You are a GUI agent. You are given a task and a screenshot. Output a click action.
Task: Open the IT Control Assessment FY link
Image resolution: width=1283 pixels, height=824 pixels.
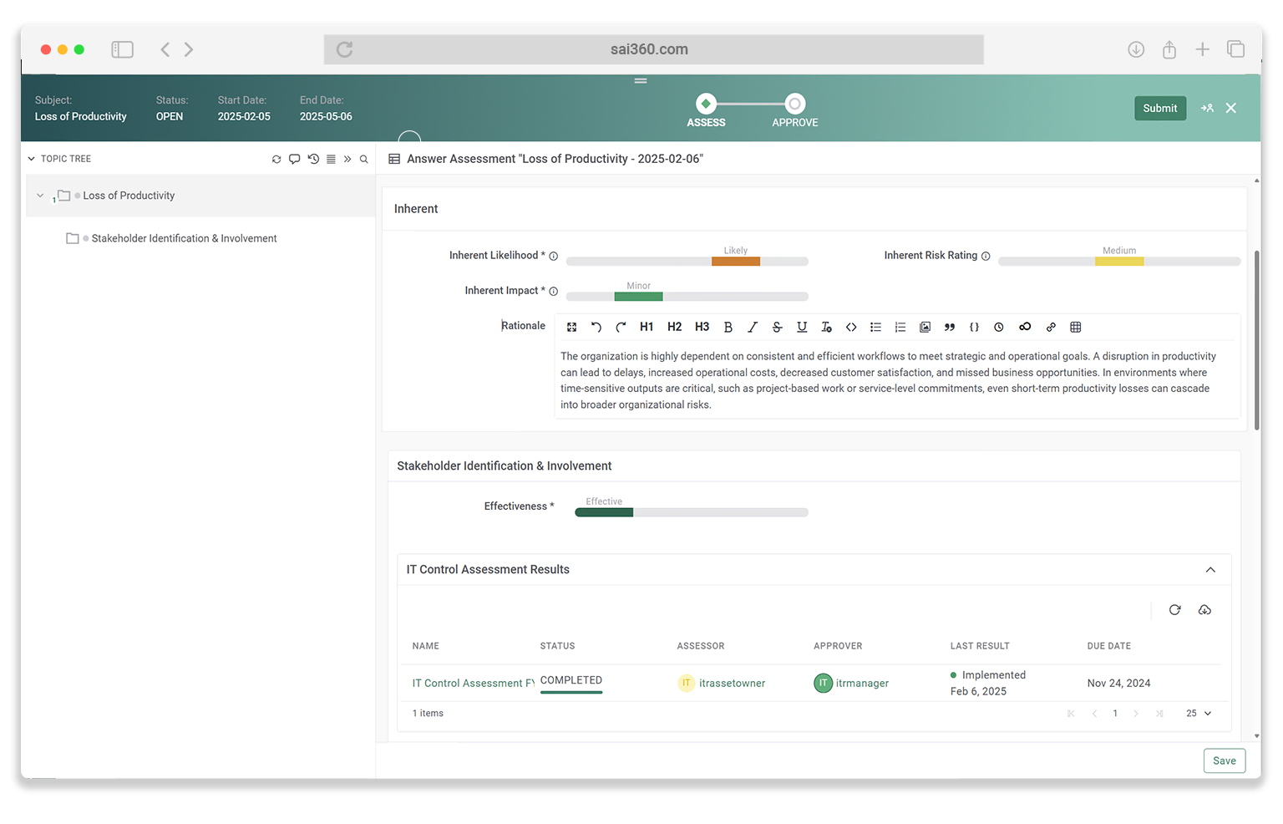pyautogui.click(x=473, y=684)
